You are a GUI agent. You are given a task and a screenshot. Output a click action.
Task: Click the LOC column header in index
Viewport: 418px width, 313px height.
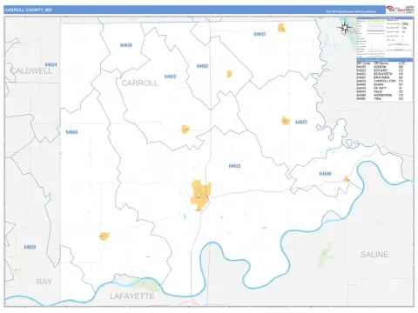click(402, 63)
